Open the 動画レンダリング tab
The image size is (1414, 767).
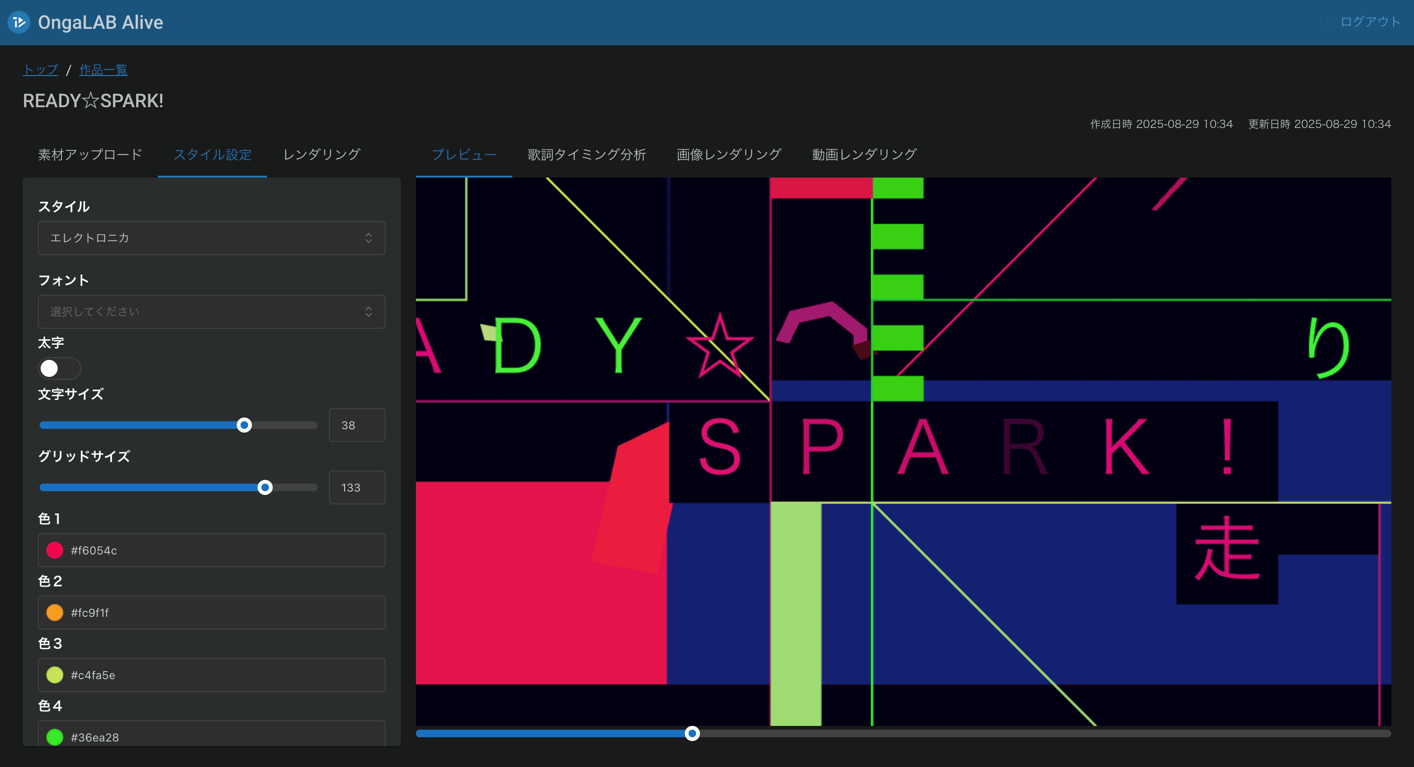[x=864, y=155]
